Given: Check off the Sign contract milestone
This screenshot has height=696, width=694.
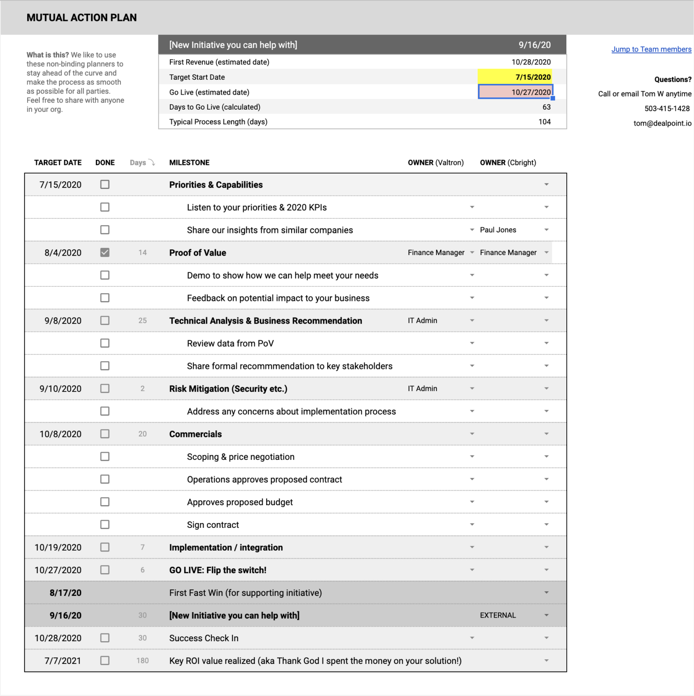Looking at the screenshot, I should [105, 524].
